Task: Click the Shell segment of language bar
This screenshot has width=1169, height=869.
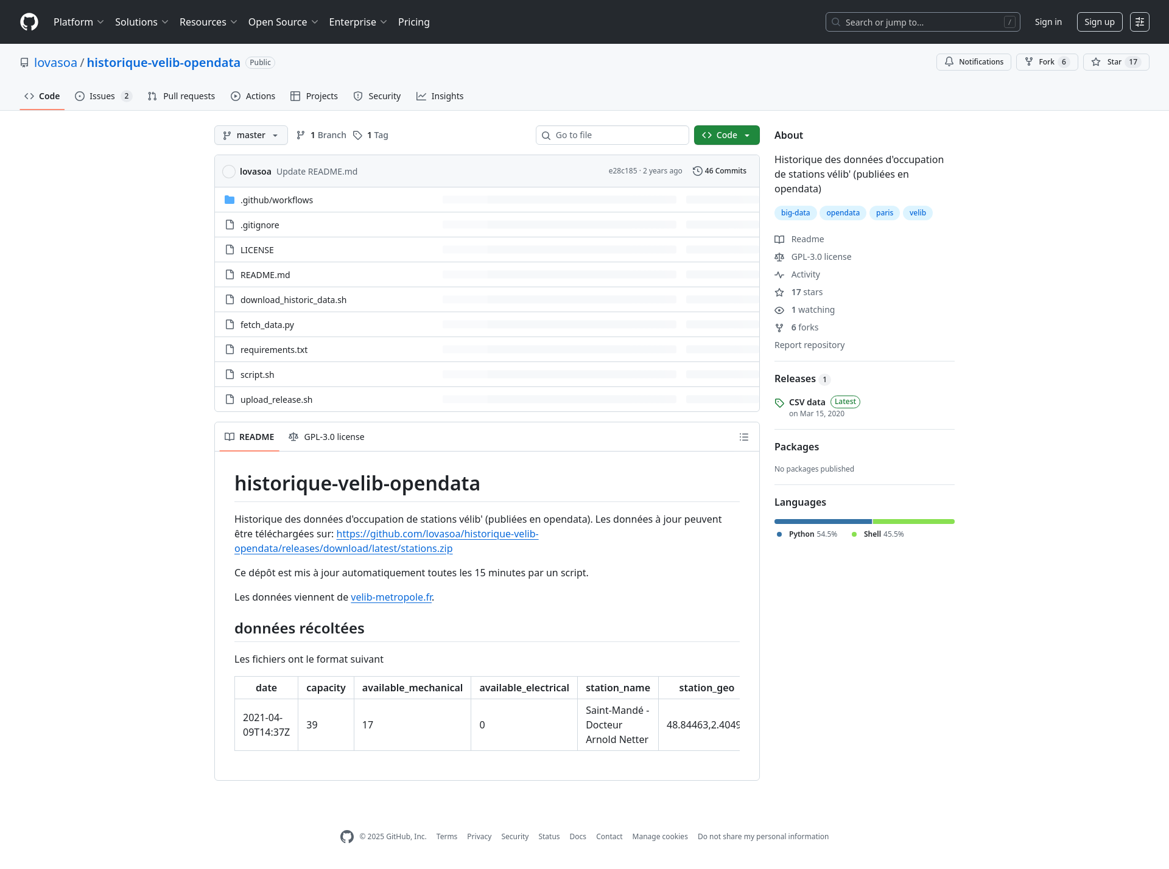Action: (x=913, y=522)
